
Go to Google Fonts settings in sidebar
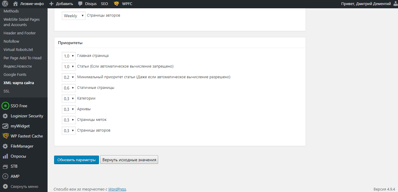pos(15,75)
